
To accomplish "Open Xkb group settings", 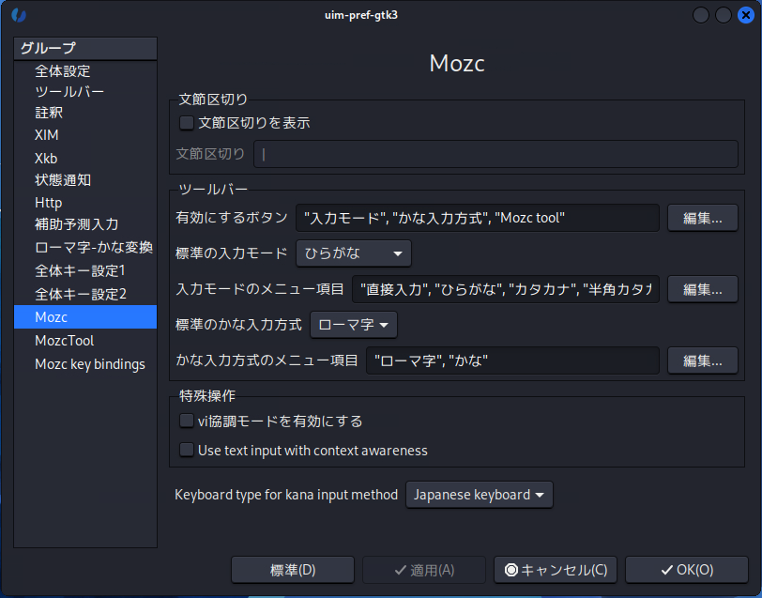I will 85,158.
